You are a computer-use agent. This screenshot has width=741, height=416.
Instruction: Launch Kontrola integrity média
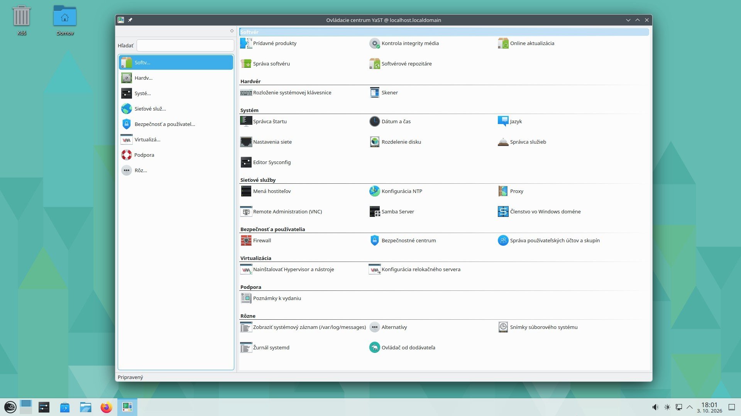[404, 43]
